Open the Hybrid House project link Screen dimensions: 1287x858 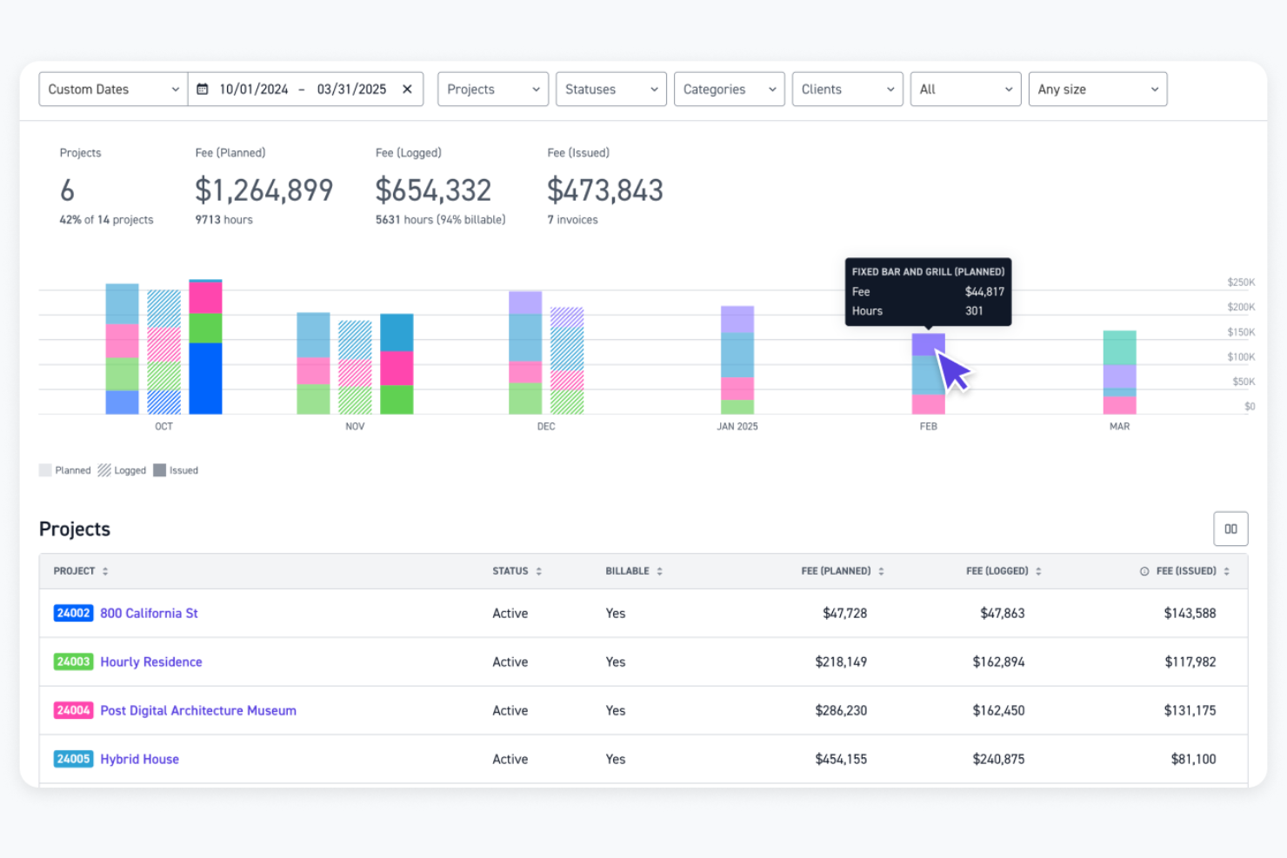point(139,759)
